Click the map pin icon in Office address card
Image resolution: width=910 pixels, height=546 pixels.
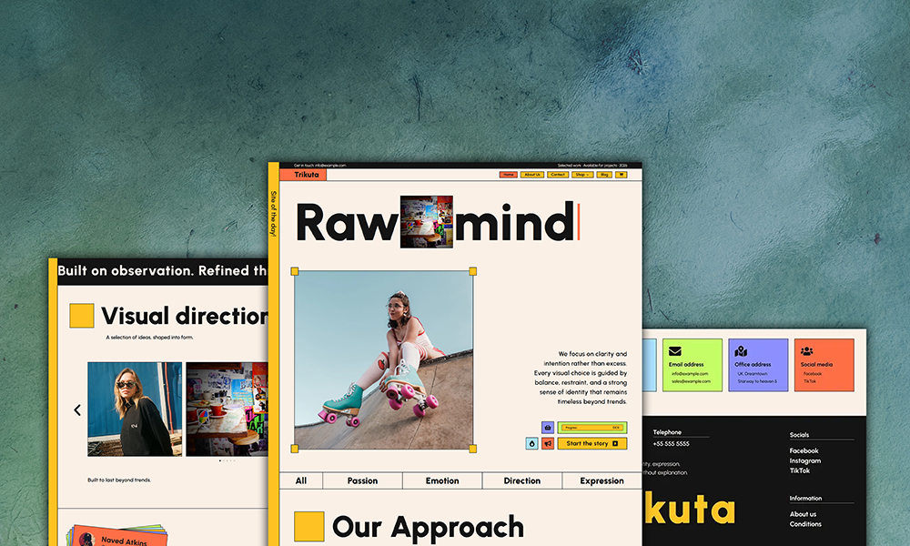(x=741, y=351)
